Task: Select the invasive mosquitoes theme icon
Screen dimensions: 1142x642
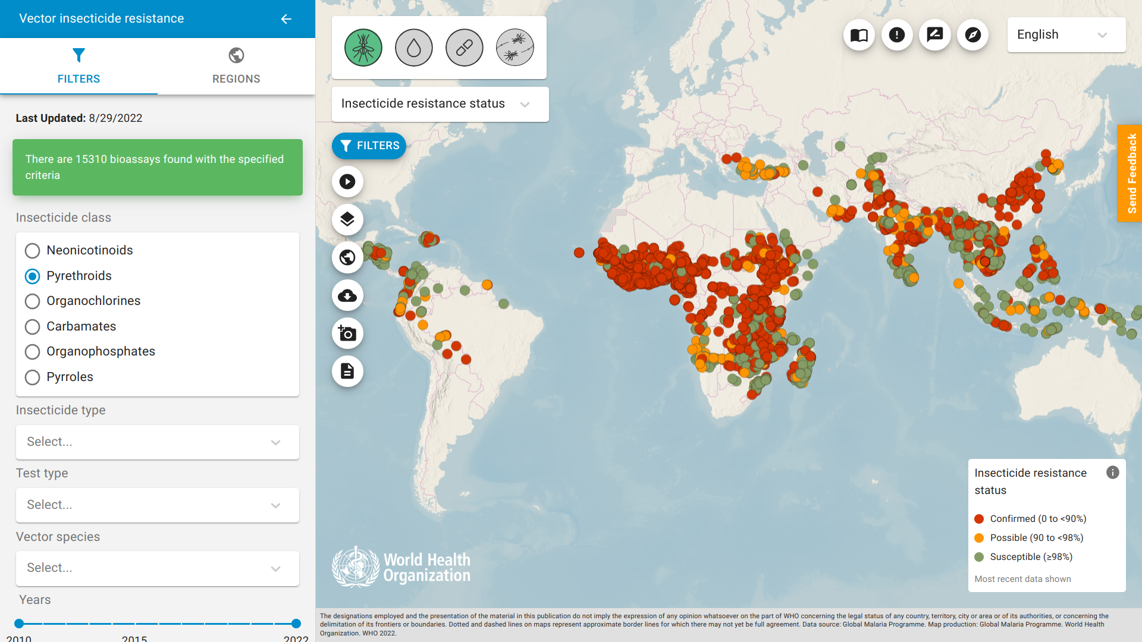Action: [514, 48]
